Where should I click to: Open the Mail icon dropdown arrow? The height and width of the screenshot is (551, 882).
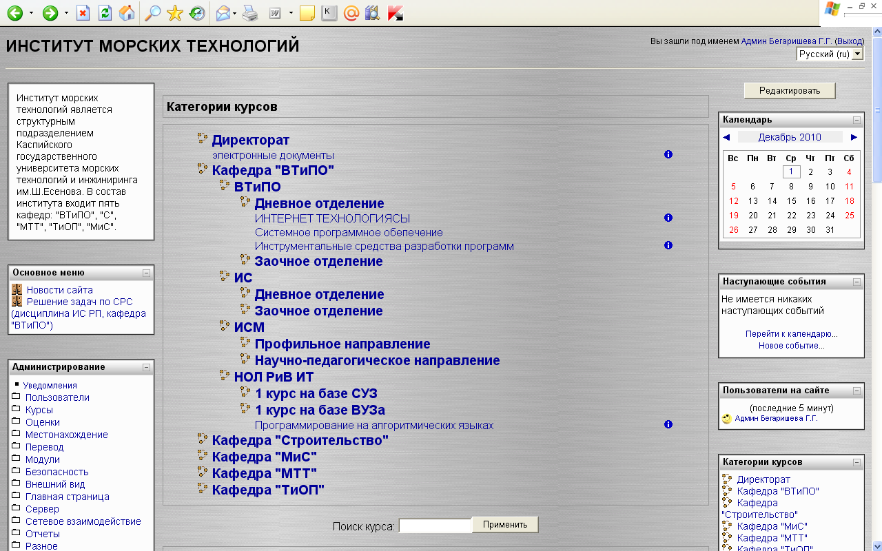point(235,12)
